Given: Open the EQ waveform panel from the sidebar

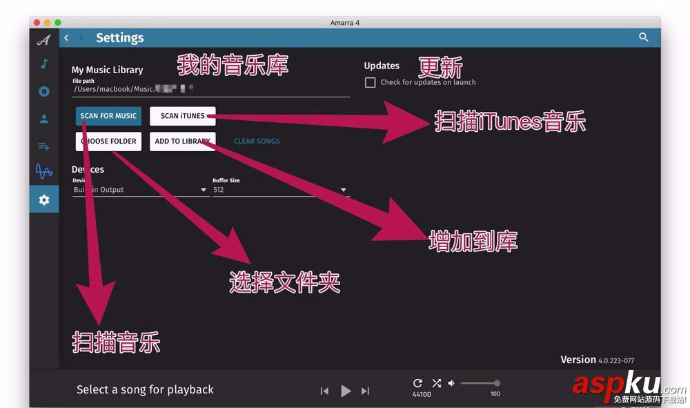Looking at the screenshot, I should pos(43,172).
